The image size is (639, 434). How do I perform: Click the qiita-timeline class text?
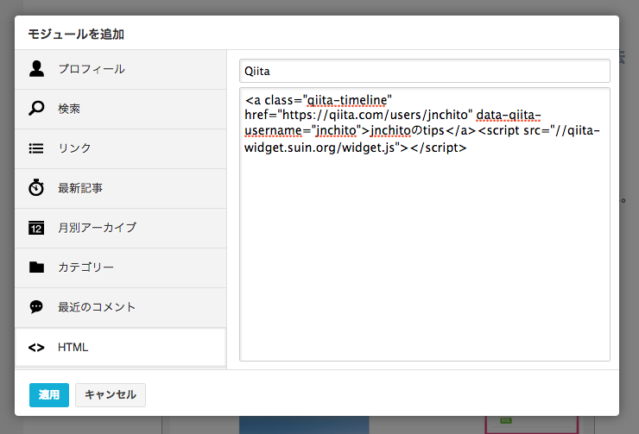click(x=347, y=100)
